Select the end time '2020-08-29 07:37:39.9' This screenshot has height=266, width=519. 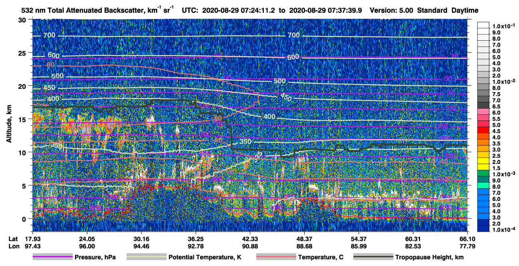325,10
